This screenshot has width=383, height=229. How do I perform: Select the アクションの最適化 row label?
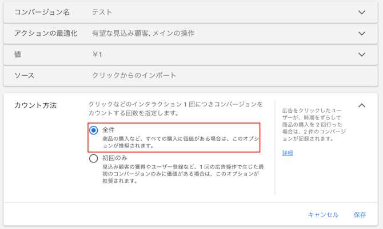[x=46, y=34]
